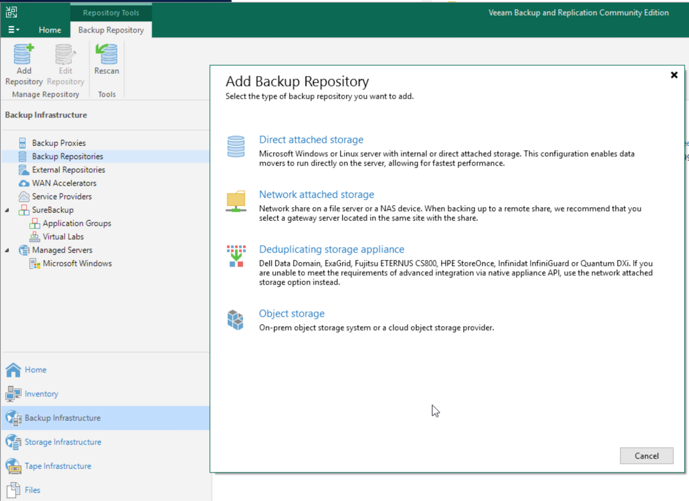Click the Edit Repository ribbon icon
Image resolution: width=689 pixels, height=501 pixels.
tap(65, 54)
